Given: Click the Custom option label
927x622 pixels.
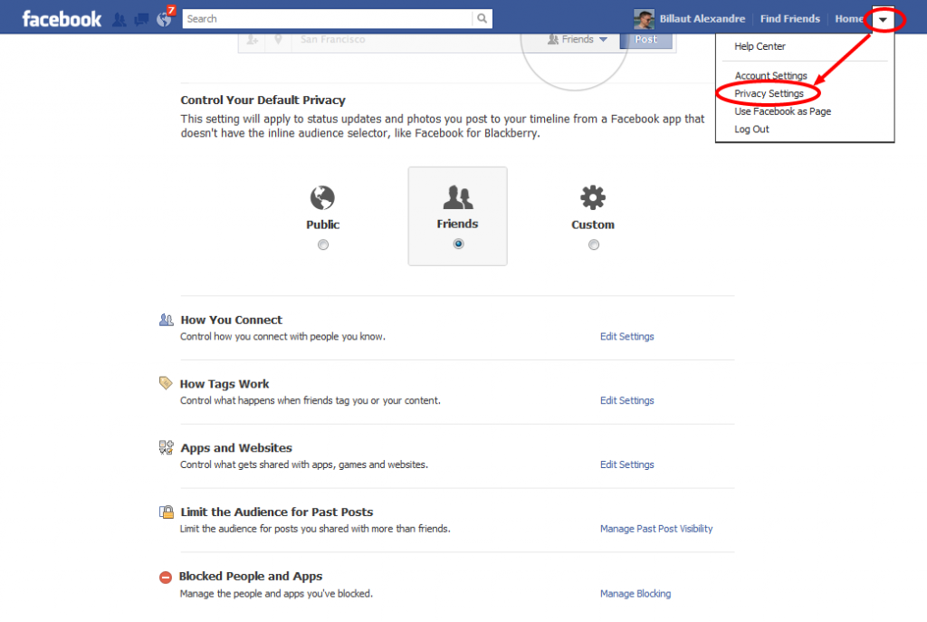Looking at the screenshot, I should point(593,225).
